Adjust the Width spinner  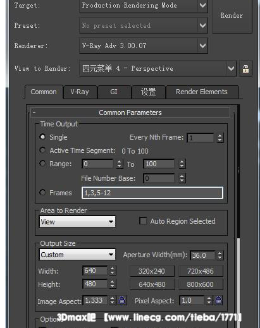point(112,270)
